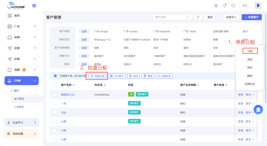
Task: Filter sales behavior by 未分配客户
Action: coord(129,56)
